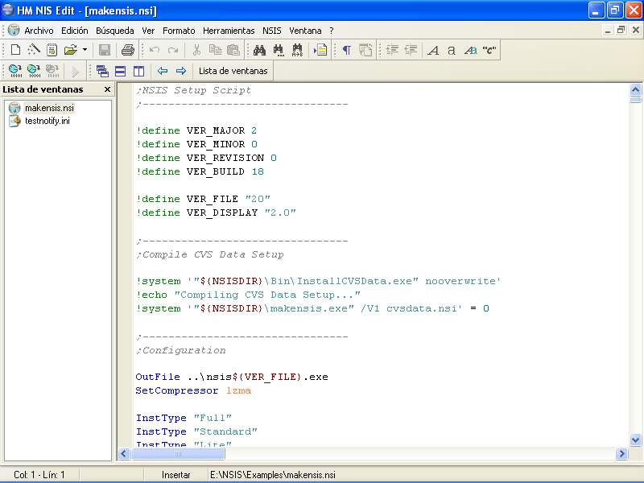Click the New script icon
644x483 pixels.
tap(15, 50)
